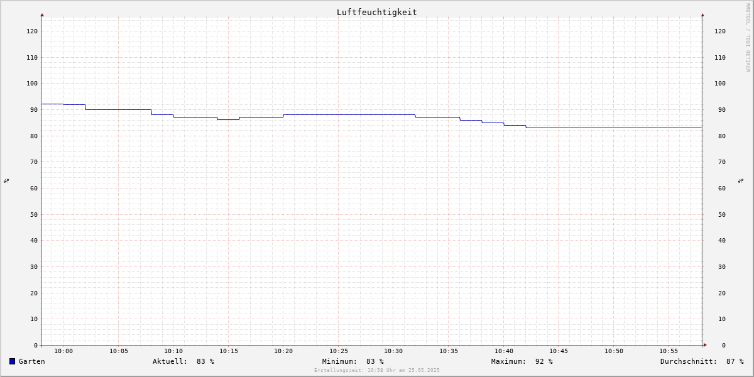Click the 10:05 time axis label

119,351
